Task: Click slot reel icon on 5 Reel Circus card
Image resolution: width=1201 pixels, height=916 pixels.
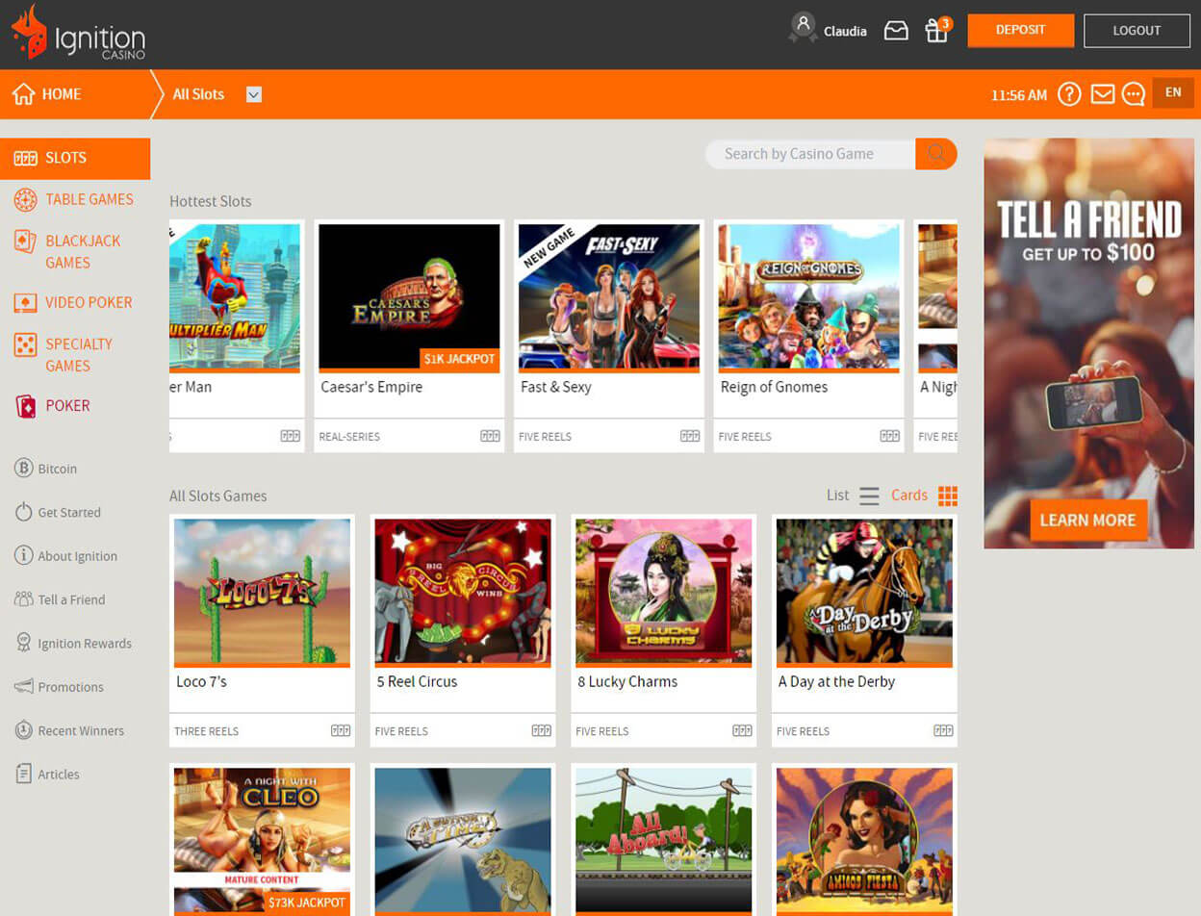Action: click(542, 731)
